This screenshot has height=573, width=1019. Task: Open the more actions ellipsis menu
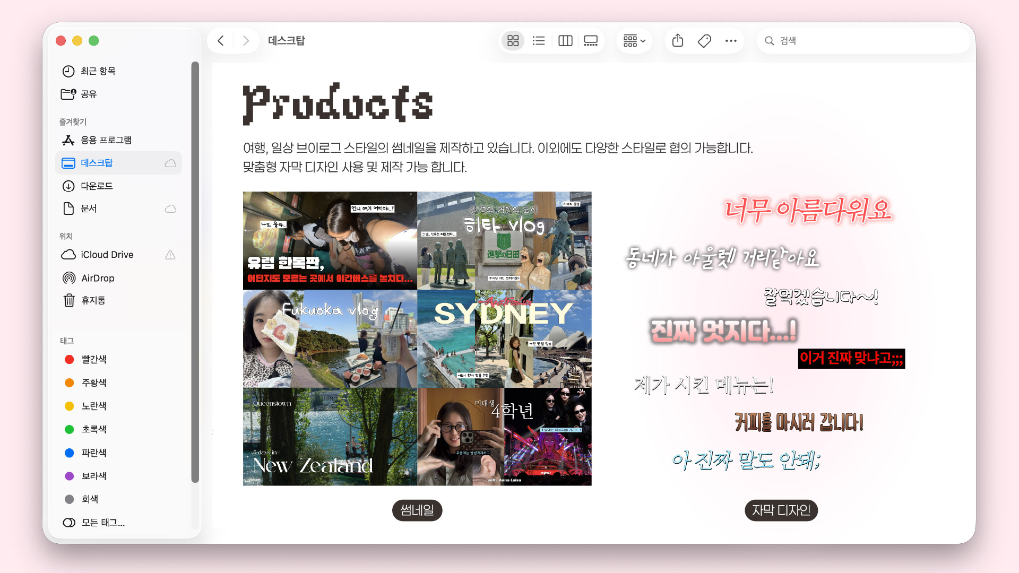pos(731,41)
